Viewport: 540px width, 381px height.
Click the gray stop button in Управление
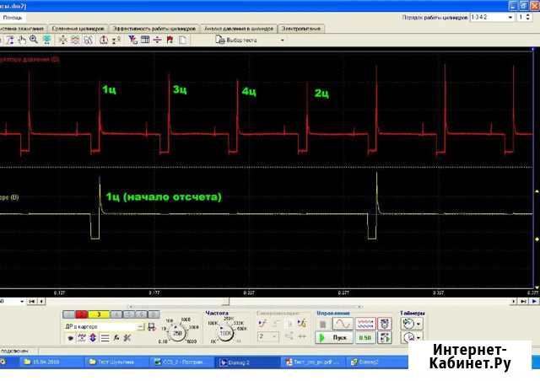[x=322, y=324]
